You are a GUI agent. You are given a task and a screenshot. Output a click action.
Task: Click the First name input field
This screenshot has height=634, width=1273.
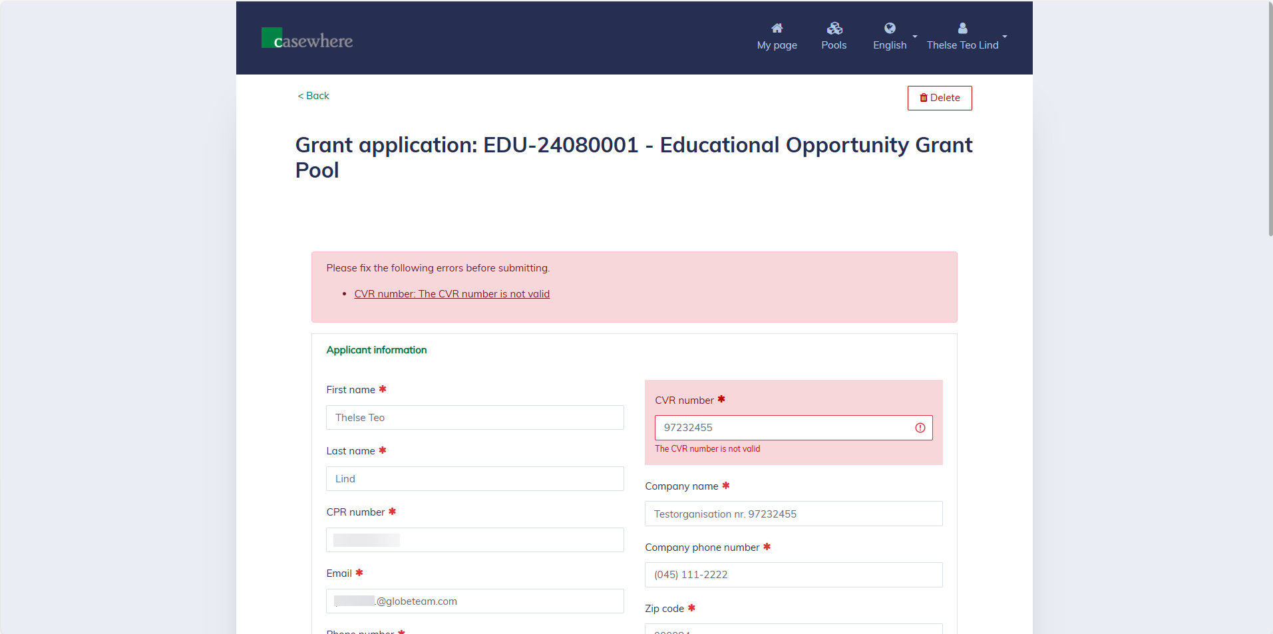474,418
